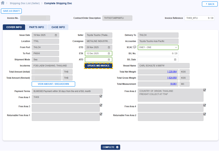The image size is (219, 151).
Task: Click the COMPLETE button
Action: [110, 147]
